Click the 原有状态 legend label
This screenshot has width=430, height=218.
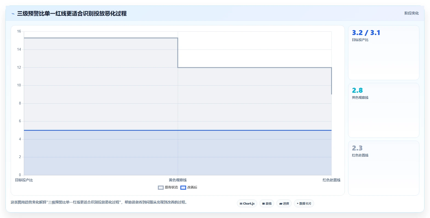(x=171, y=187)
